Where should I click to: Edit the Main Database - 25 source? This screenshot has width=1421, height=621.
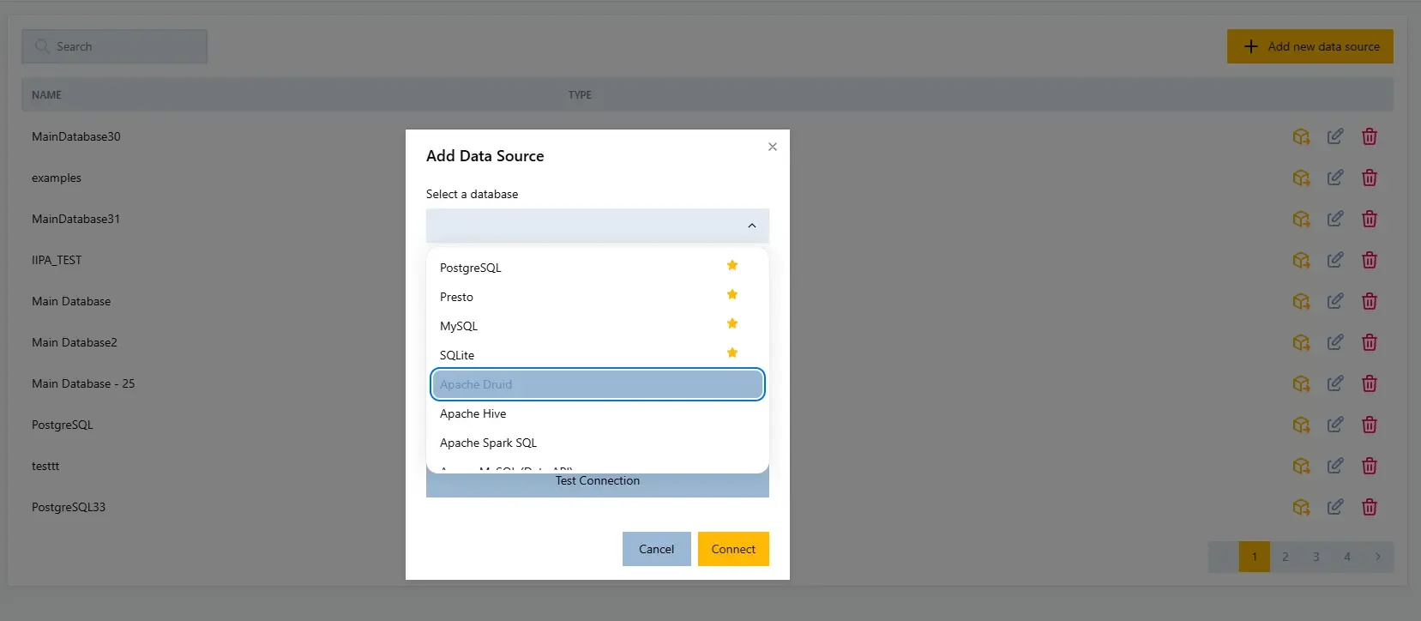(1335, 383)
